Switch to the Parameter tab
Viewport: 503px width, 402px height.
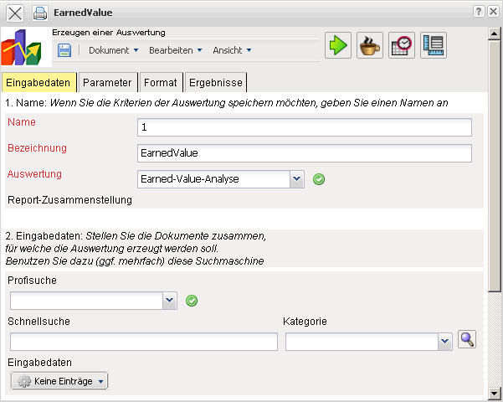pos(107,83)
